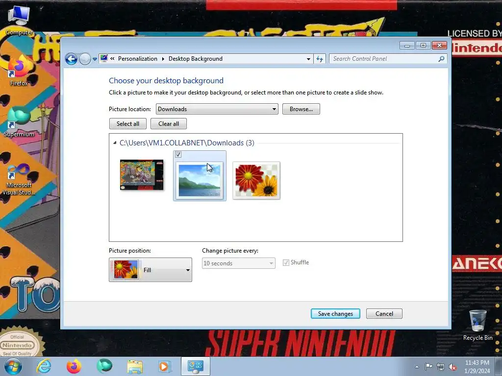The image size is (502, 376).
Task: Select the Recycle Bin icon
Action: point(477,325)
